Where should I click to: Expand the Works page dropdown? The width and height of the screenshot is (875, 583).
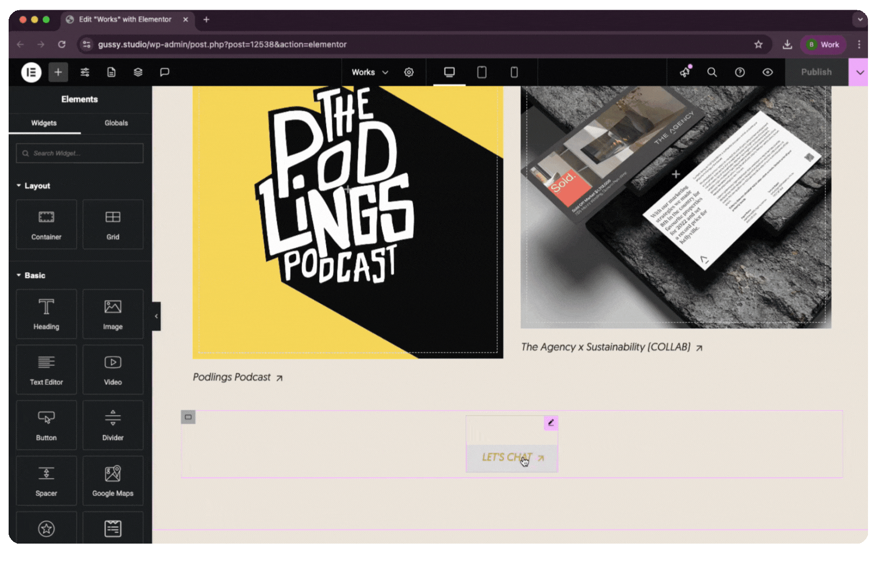pos(370,72)
